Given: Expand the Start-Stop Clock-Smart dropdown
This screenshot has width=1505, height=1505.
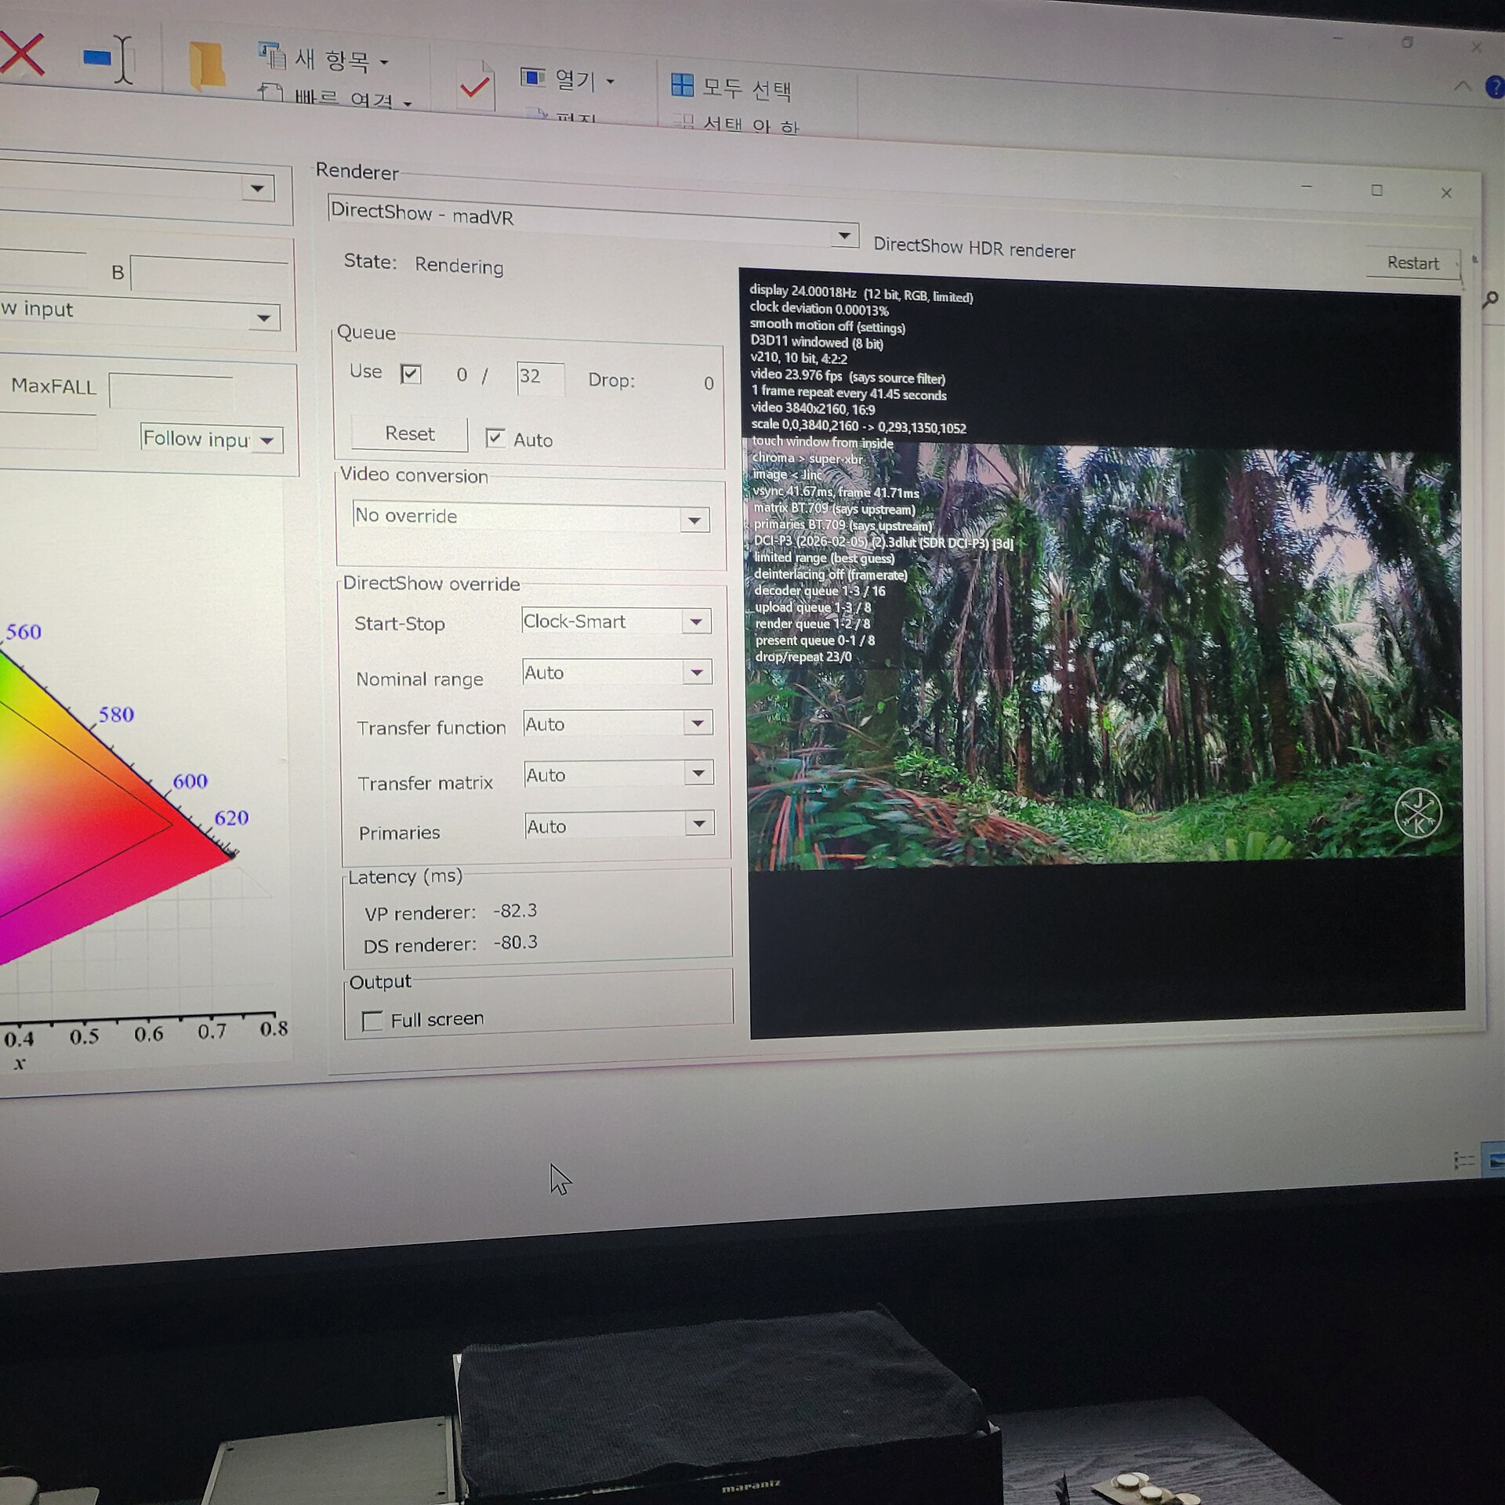Looking at the screenshot, I should [696, 622].
